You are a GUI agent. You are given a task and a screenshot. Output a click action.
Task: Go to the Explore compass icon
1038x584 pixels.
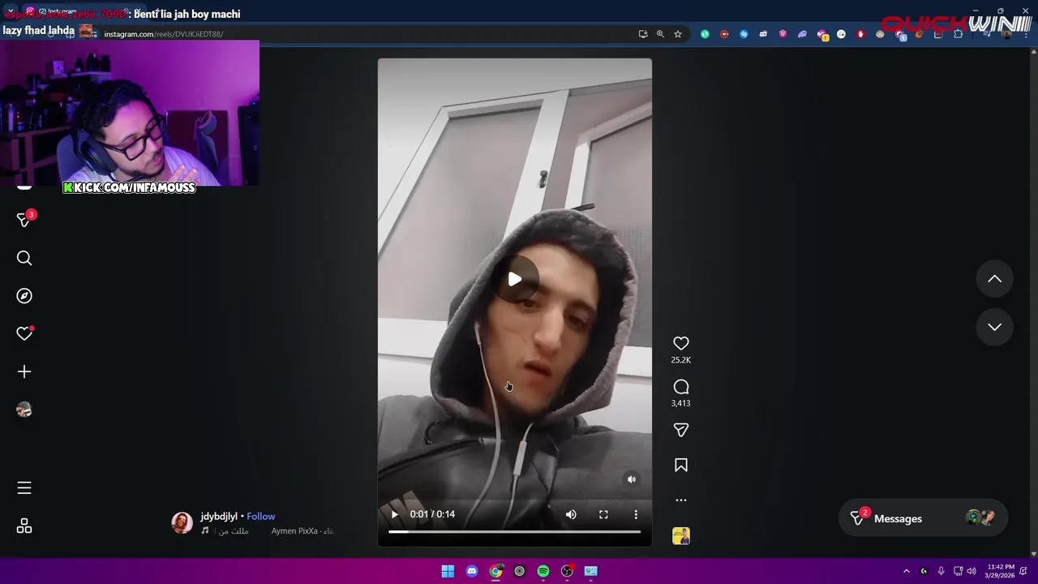(x=24, y=296)
